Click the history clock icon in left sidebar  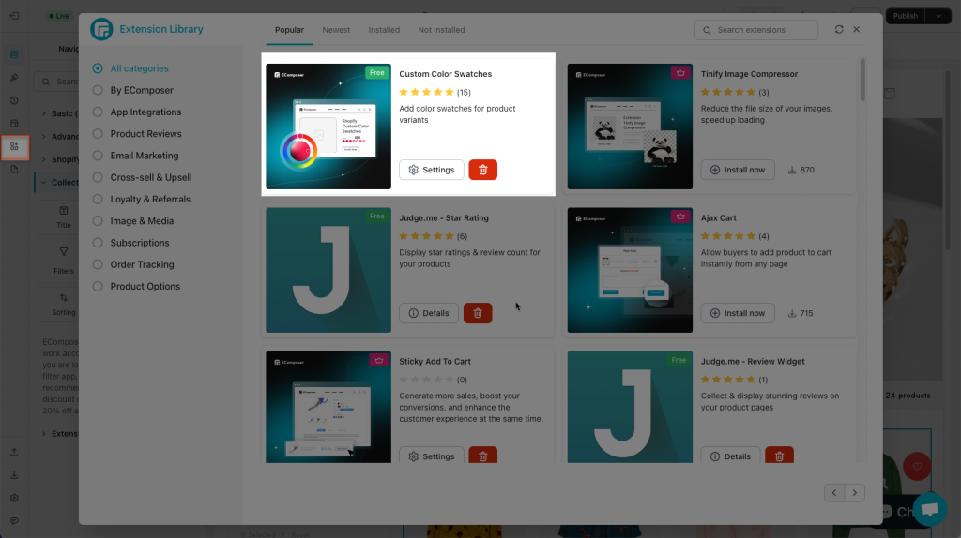pyautogui.click(x=14, y=100)
